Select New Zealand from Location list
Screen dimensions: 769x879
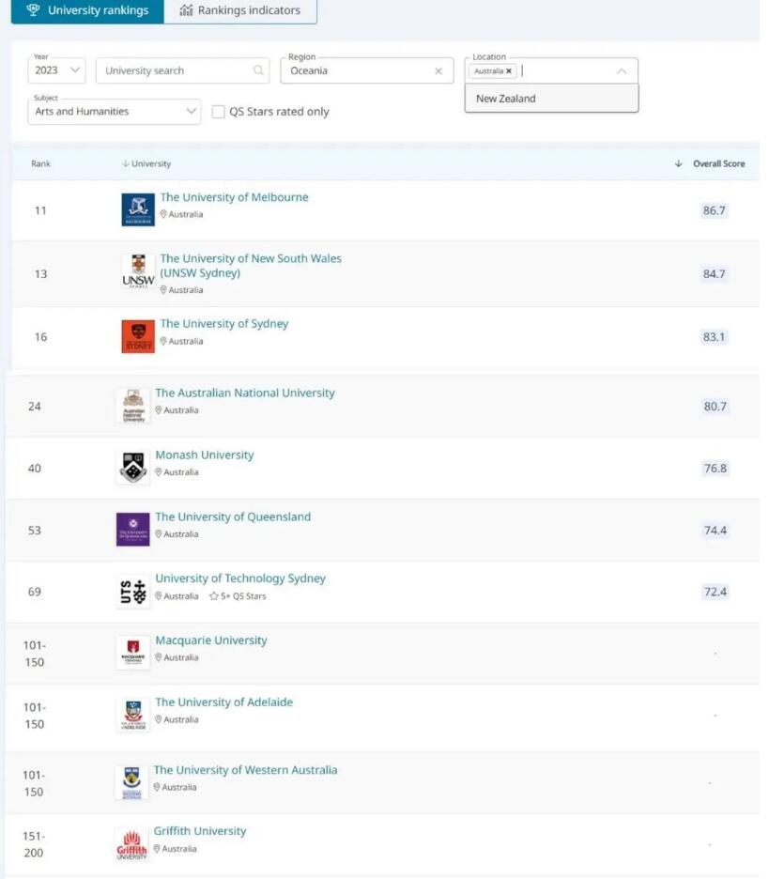tap(551, 99)
